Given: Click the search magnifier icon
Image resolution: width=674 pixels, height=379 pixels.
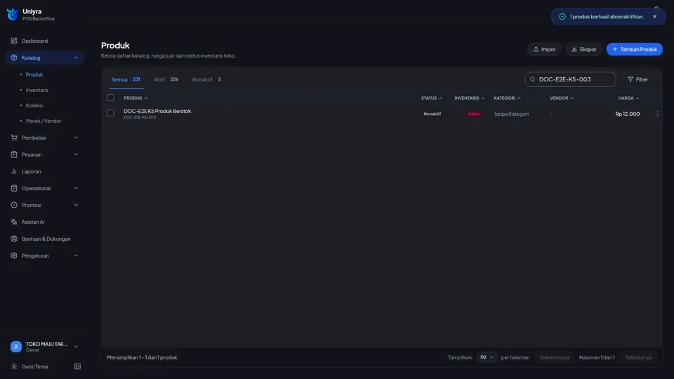Looking at the screenshot, I should tap(533, 79).
